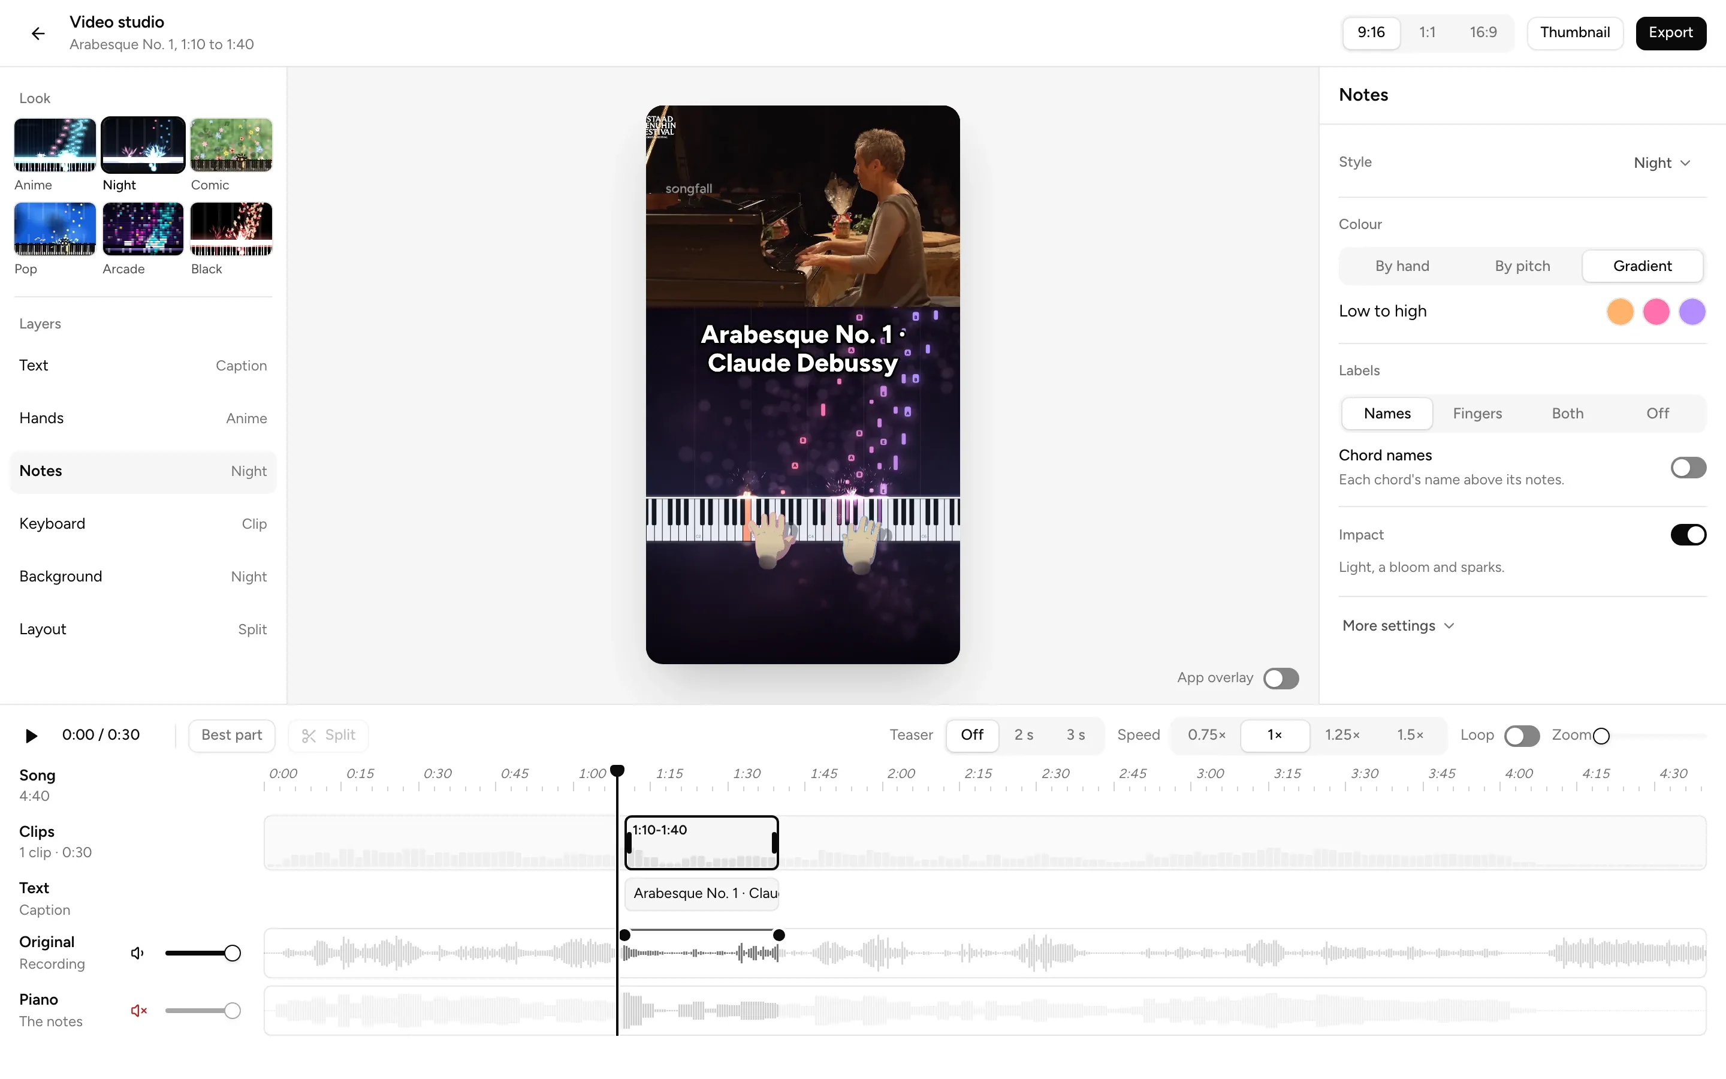Set Labels to Off
Viewport: 1726px width, 1079px height.
[1657, 414]
